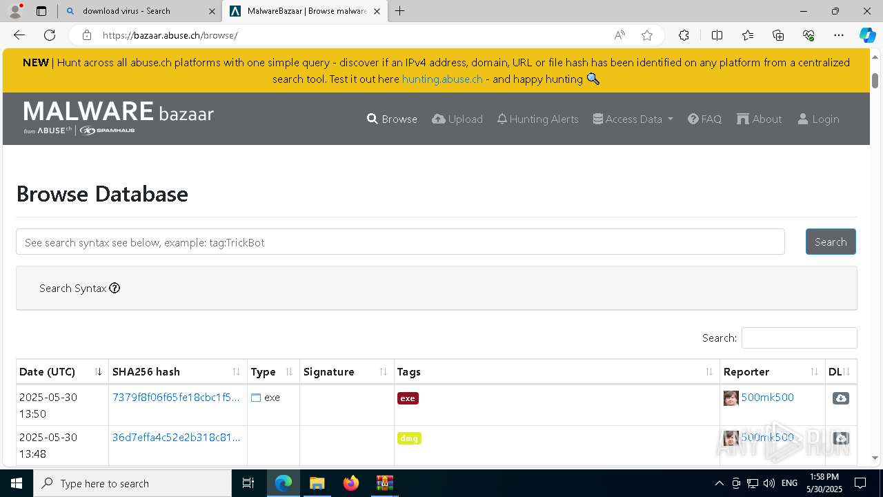Go to the Login page
This screenshot has height=497, width=883.
tap(818, 119)
